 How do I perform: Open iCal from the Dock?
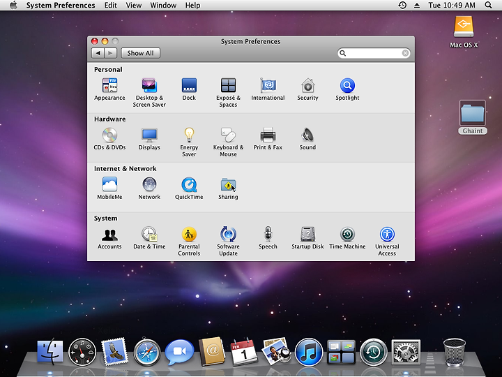coord(244,351)
